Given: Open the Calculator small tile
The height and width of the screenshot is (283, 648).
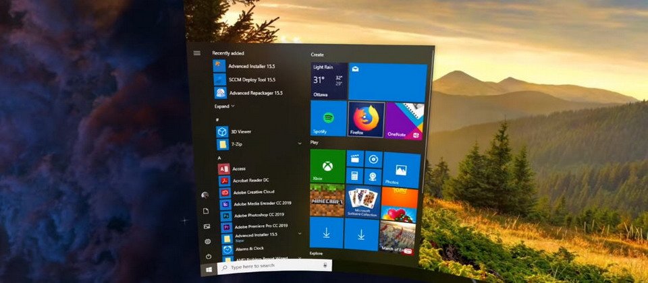Looking at the screenshot, I should pos(354,175).
